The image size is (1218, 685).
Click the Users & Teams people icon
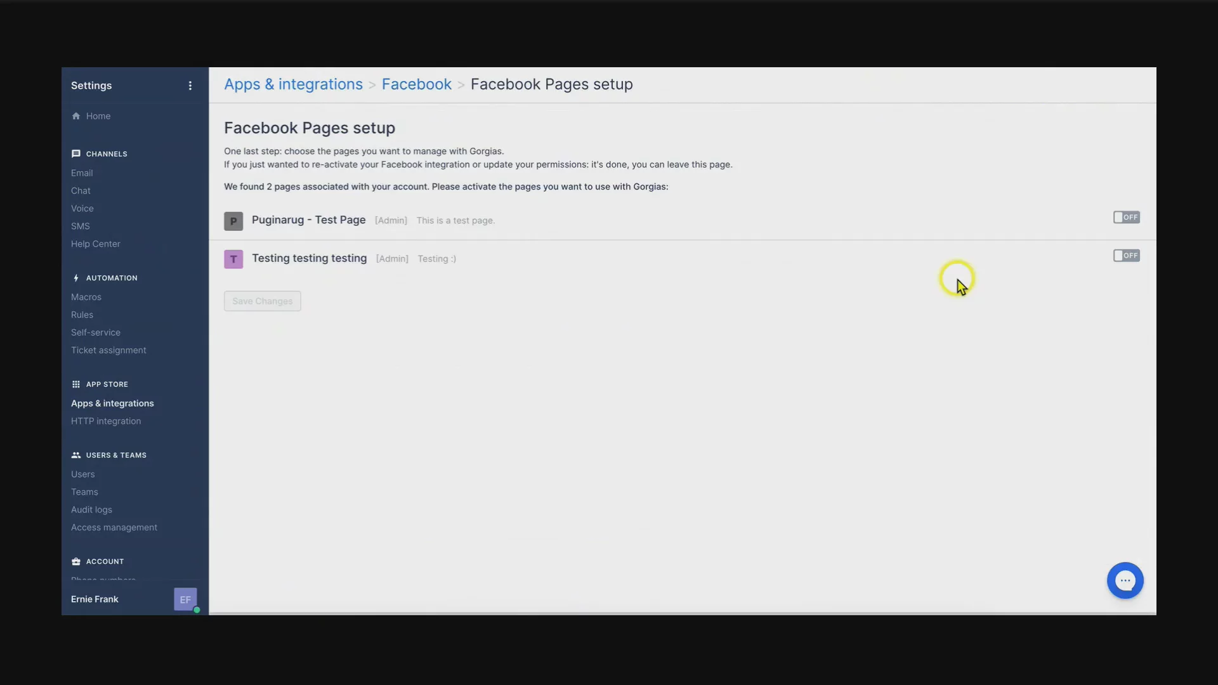[76, 455]
